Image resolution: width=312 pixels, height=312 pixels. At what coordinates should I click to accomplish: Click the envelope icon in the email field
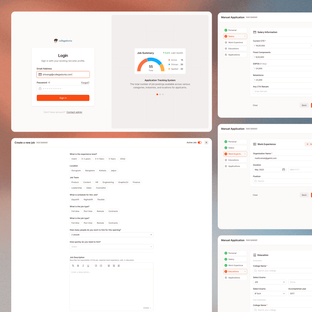pos(40,75)
